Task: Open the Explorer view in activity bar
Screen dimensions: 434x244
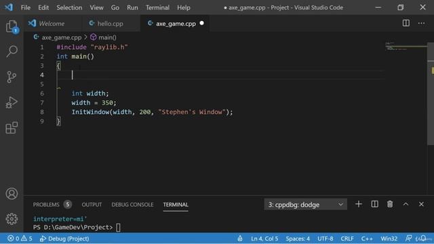Action: click(12, 26)
